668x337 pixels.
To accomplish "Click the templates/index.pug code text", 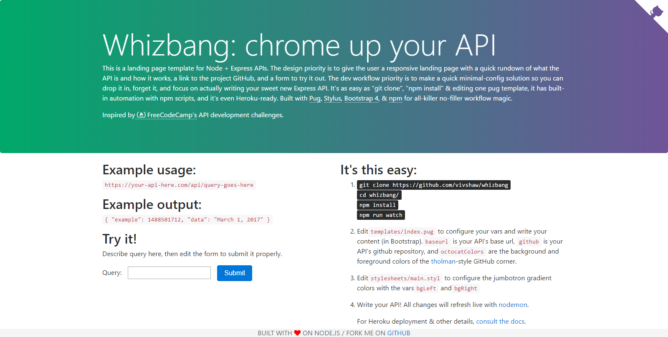I will (x=402, y=232).
